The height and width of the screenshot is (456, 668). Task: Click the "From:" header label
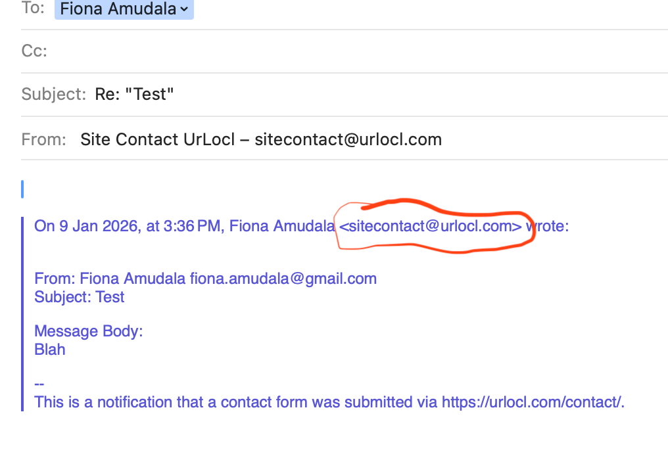click(x=43, y=139)
